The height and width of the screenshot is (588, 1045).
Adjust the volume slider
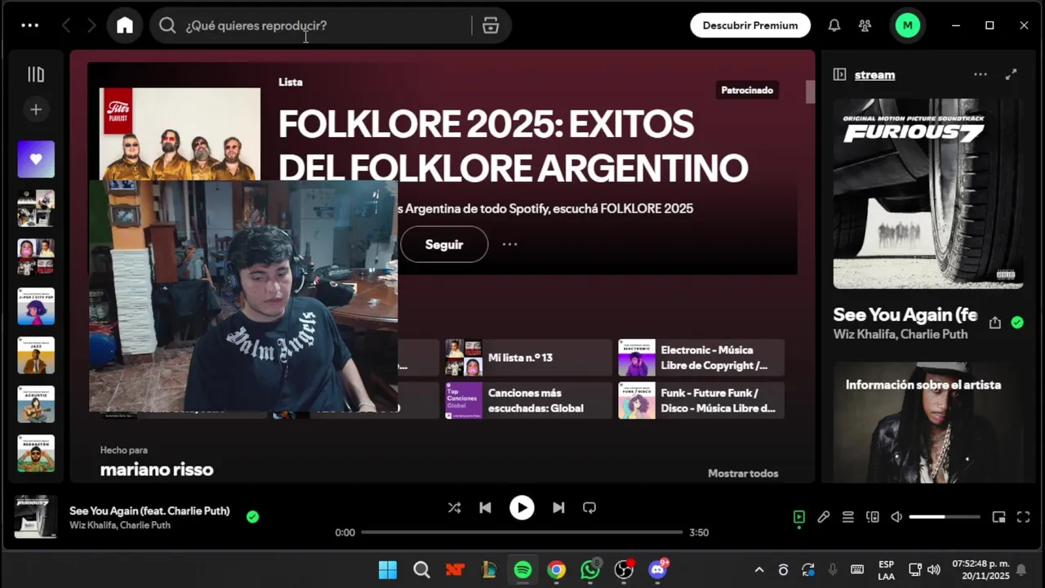pyautogui.click(x=945, y=517)
